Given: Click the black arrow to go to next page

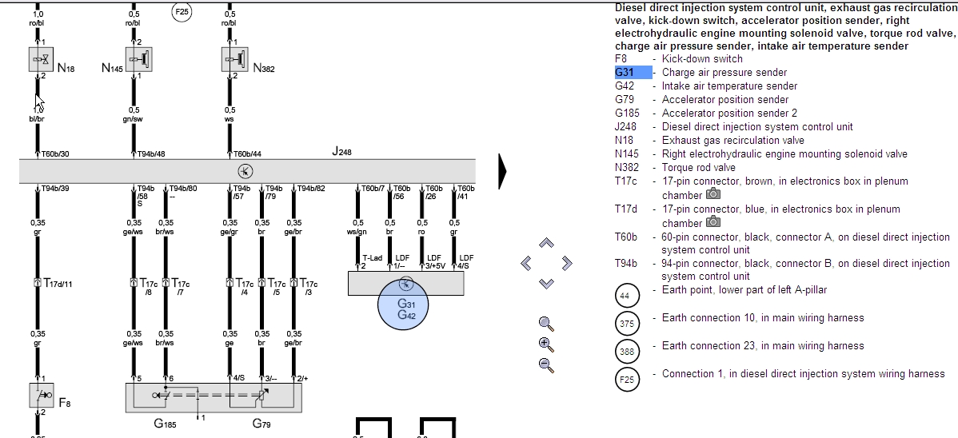Looking at the screenshot, I should point(503,170).
